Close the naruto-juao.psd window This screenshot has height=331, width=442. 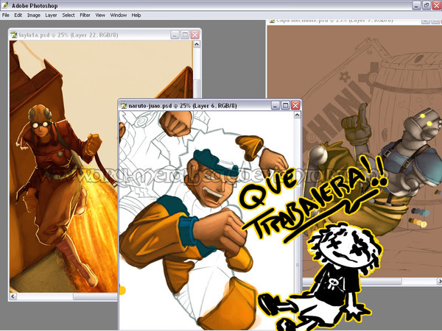pyautogui.click(x=295, y=105)
